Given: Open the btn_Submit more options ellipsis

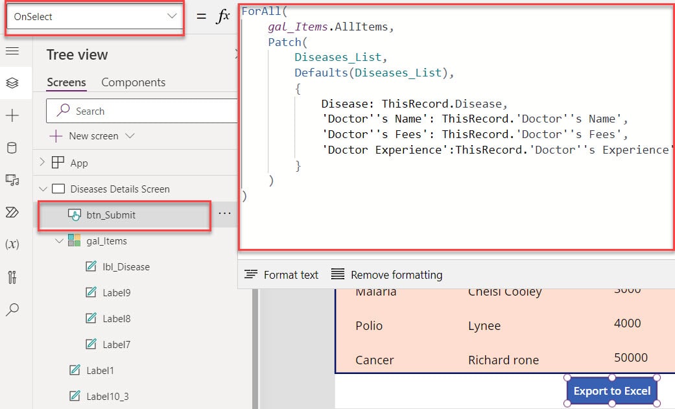Looking at the screenshot, I should [225, 213].
